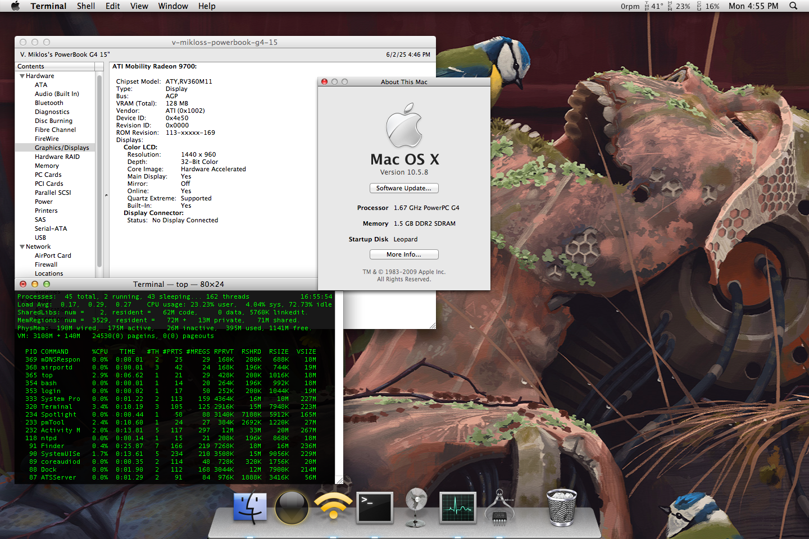Select USB in the Contents sidebar
809x539 pixels.
(40, 237)
